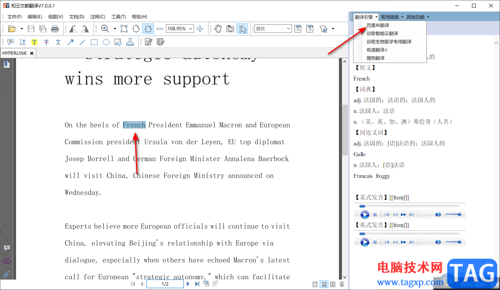Go to the next page
The height and width of the screenshot is (290, 500).
[x=188, y=284]
